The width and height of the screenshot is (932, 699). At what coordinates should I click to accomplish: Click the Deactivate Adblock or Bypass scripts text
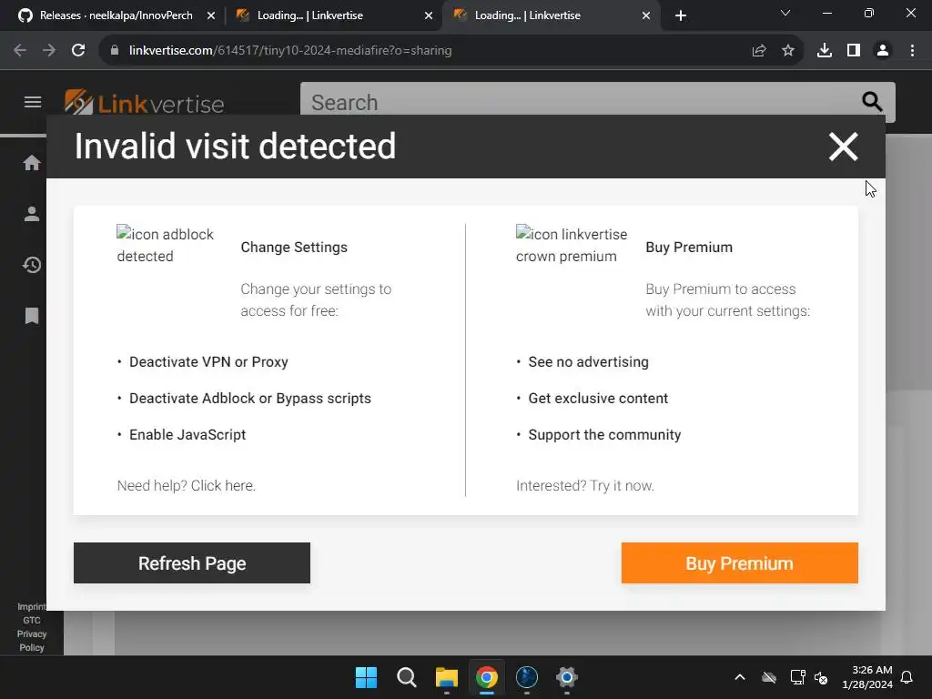250,399
